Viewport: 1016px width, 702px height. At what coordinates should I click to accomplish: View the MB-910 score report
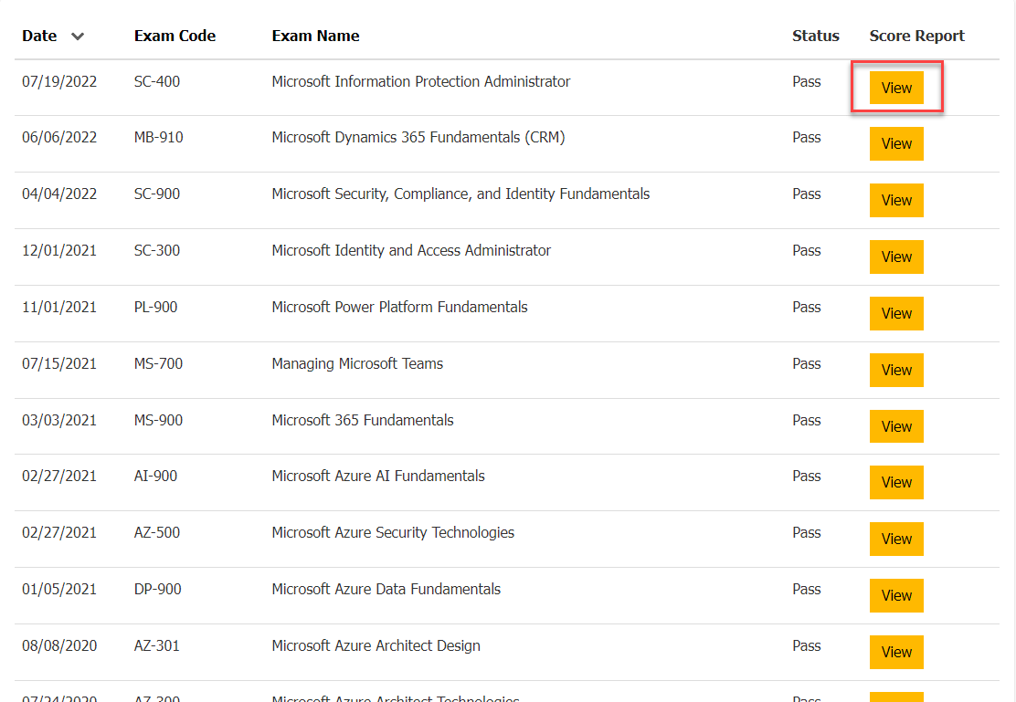(x=896, y=143)
